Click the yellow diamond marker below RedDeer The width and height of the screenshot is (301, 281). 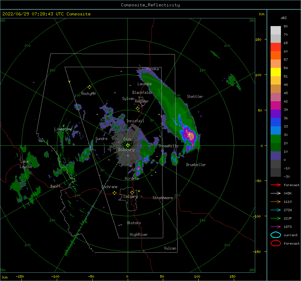coord(137,109)
